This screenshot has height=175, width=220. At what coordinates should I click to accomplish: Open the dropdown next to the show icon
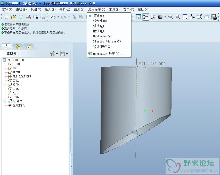pos(67,54)
